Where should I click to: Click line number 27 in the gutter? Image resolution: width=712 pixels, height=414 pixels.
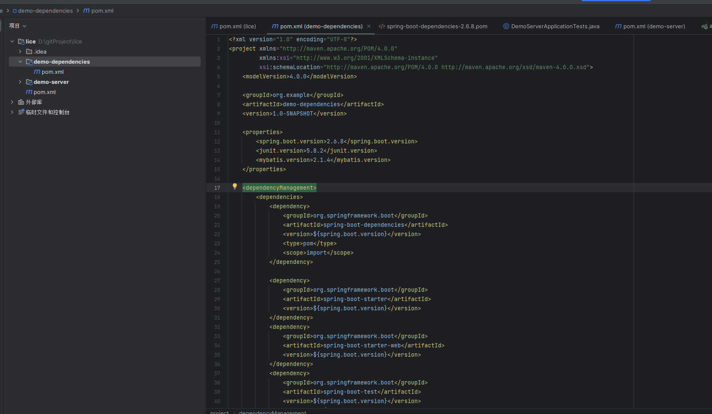click(217, 280)
